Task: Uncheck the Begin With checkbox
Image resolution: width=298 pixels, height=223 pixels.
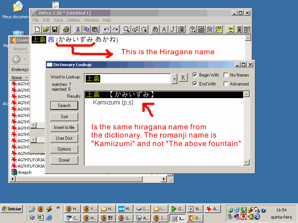Action: (x=195, y=75)
